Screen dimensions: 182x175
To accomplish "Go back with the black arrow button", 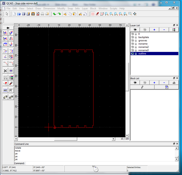I will pos(8,28).
